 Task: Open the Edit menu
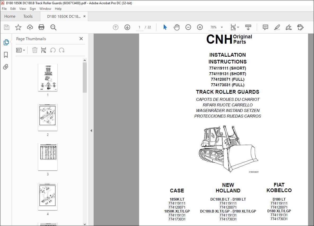(13, 8)
